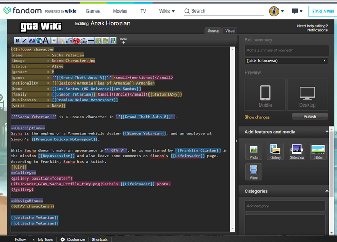
Task: Insert a horizontal line in the toolbar
Action: [x=91, y=41]
